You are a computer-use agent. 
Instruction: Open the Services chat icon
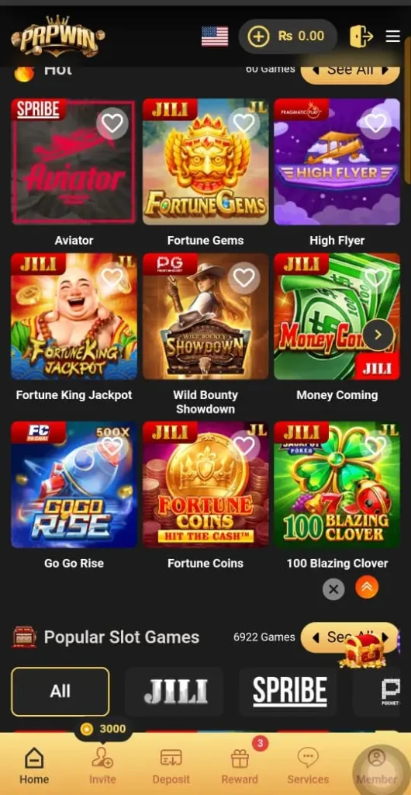click(x=308, y=759)
